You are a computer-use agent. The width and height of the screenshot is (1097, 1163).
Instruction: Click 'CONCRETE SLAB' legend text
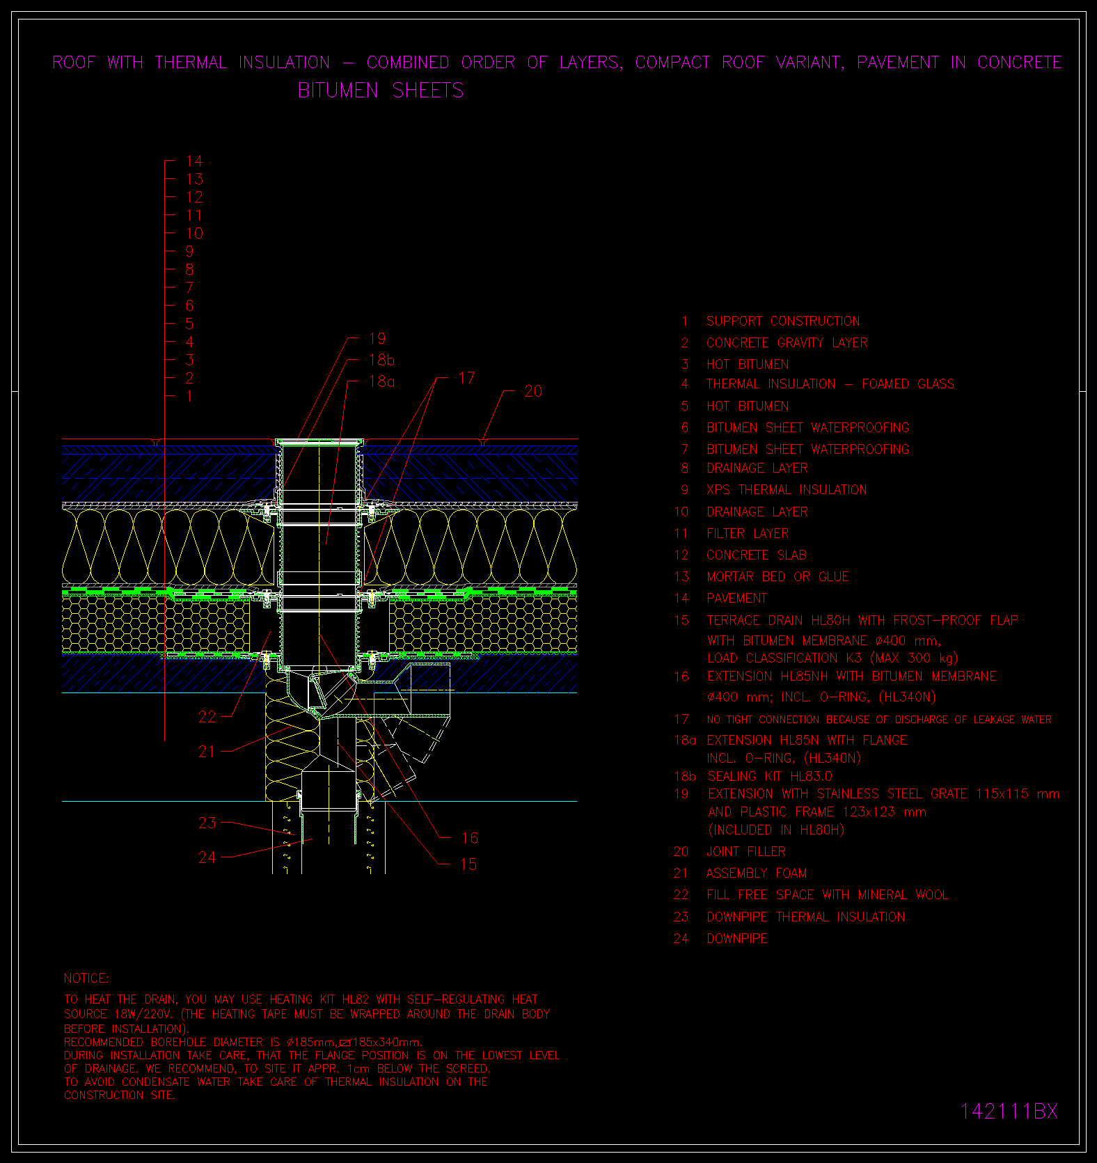[757, 555]
